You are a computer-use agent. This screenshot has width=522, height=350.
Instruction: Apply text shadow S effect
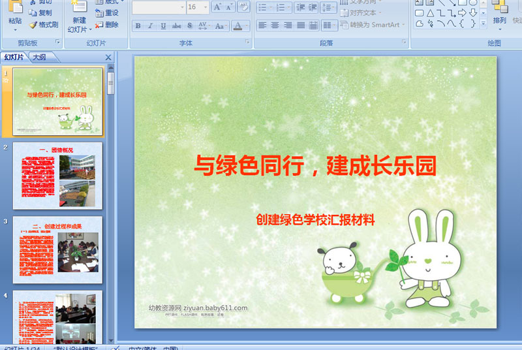(189, 25)
